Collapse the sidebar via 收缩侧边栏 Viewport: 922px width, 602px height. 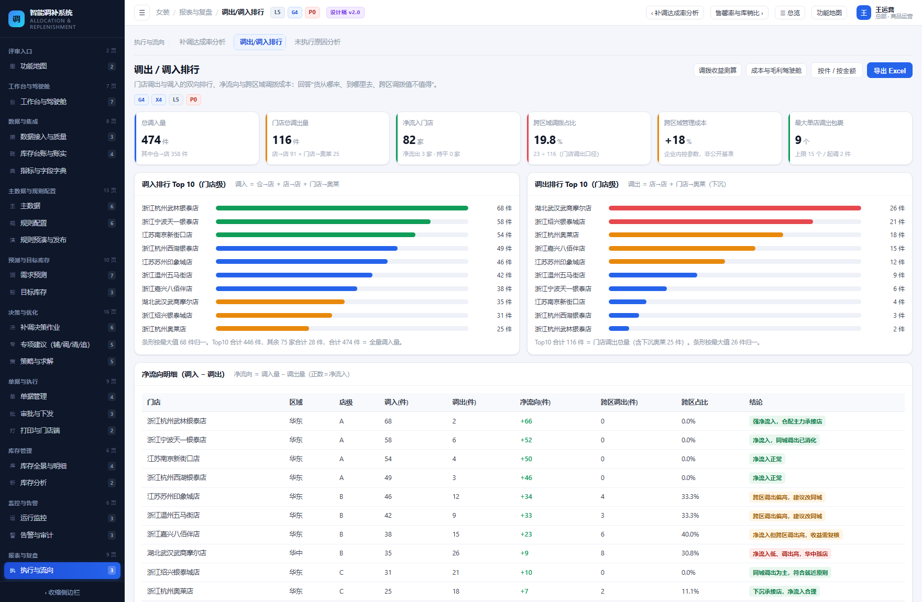pos(62,593)
